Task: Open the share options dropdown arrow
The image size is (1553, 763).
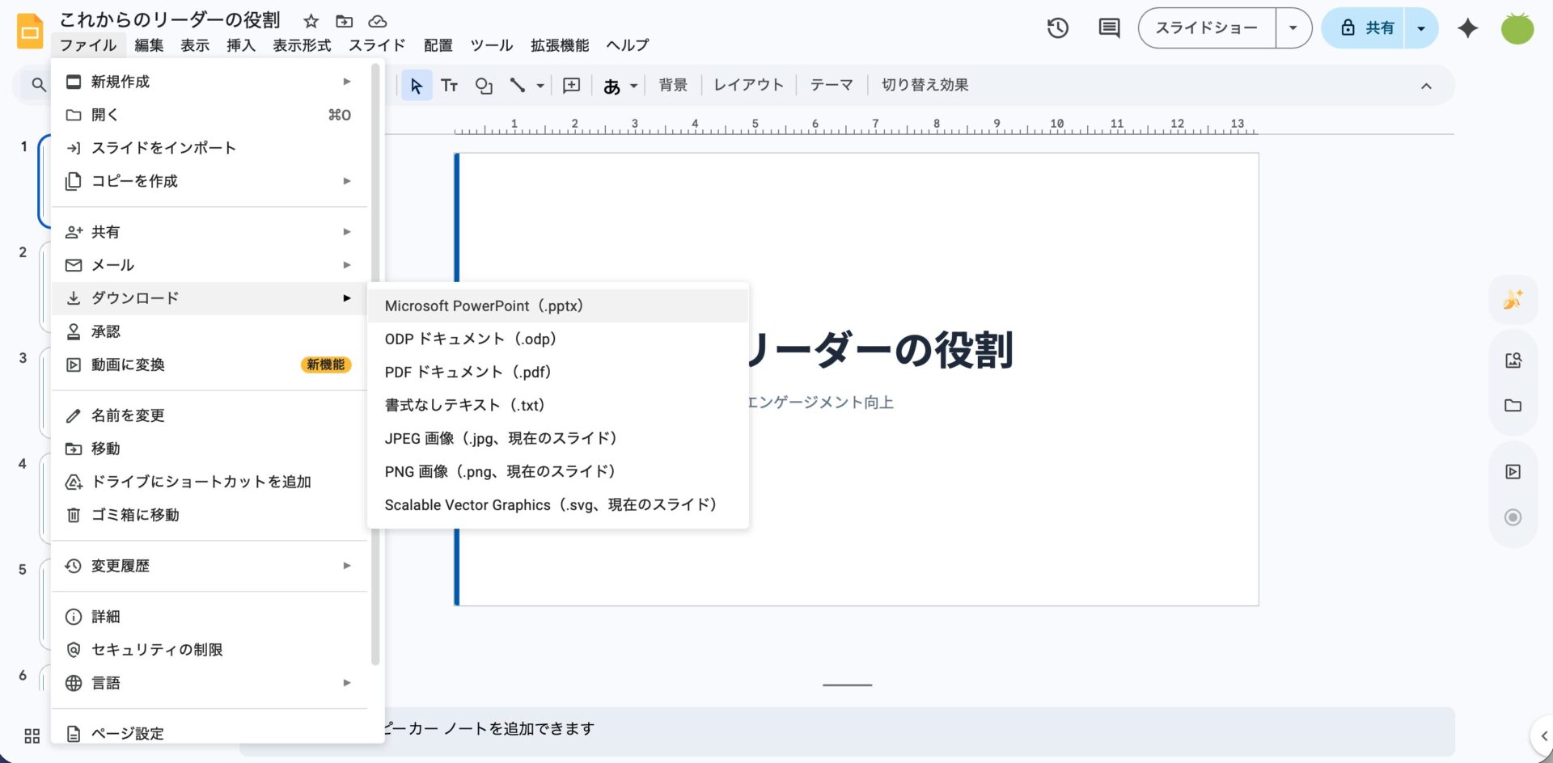Action: 1421,28
